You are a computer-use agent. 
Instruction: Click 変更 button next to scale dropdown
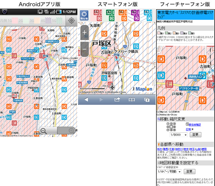click(195, 135)
